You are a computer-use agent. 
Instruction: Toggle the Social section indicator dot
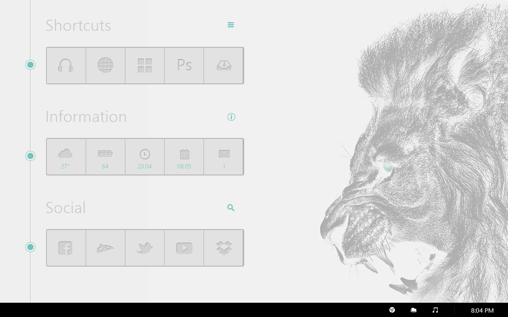tap(31, 247)
